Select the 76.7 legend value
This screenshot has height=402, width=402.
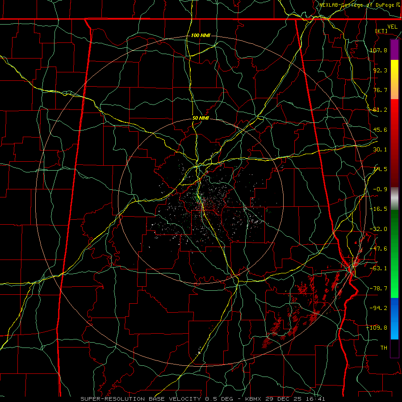click(x=380, y=90)
